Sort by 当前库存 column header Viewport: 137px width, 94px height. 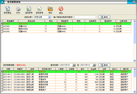pyautogui.click(x=92, y=21)
